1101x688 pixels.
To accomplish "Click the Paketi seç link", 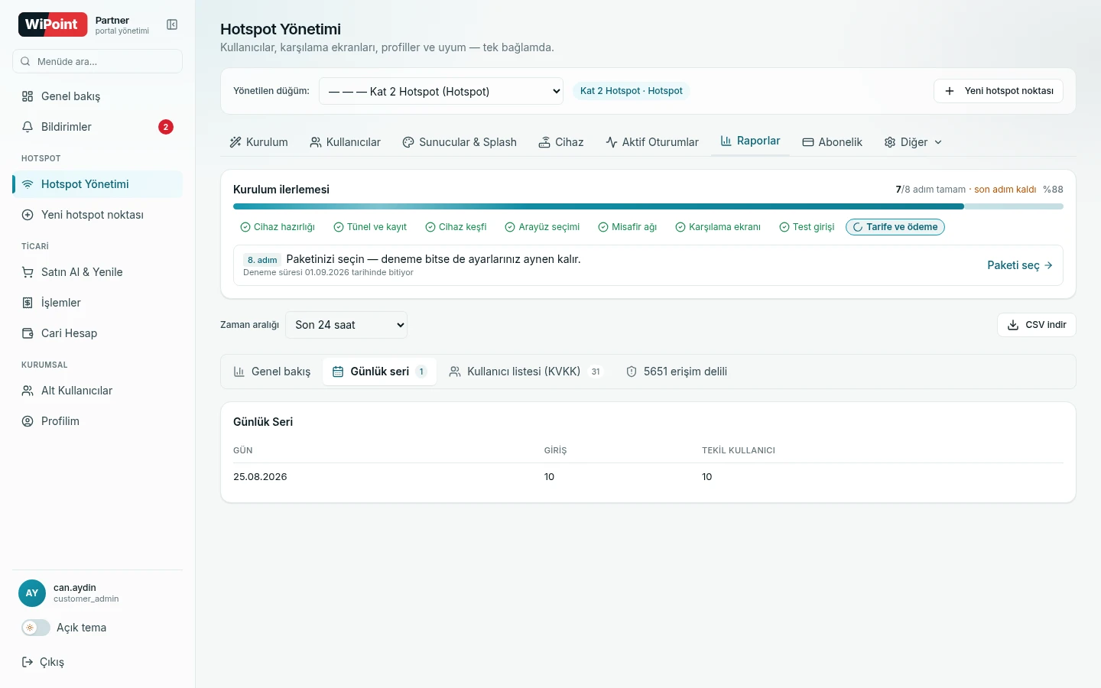I will [x=1020, y=265].
